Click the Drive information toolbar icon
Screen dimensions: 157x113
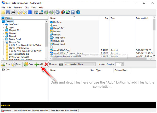click(41, 12)
